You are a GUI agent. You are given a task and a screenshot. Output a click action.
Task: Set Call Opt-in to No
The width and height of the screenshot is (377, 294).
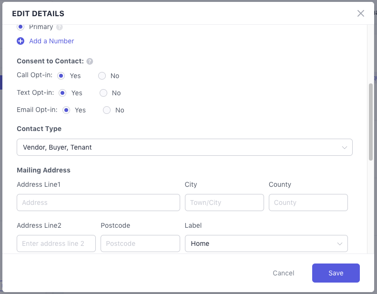[102, 76]
